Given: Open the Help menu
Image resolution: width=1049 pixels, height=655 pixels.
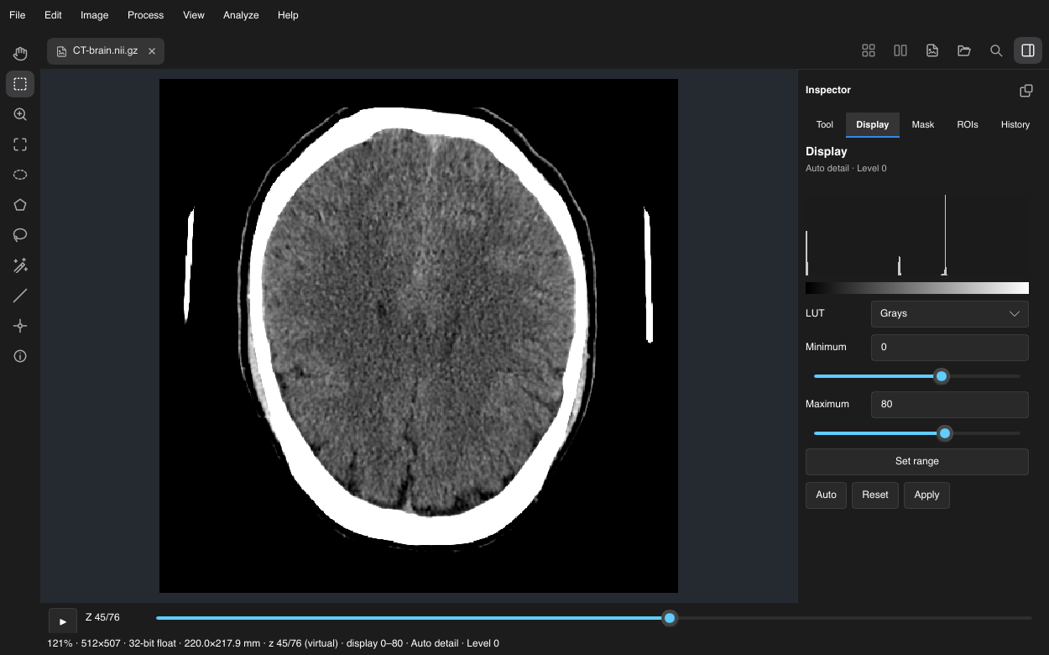Looking at the screenshot, I should (288, 15).
